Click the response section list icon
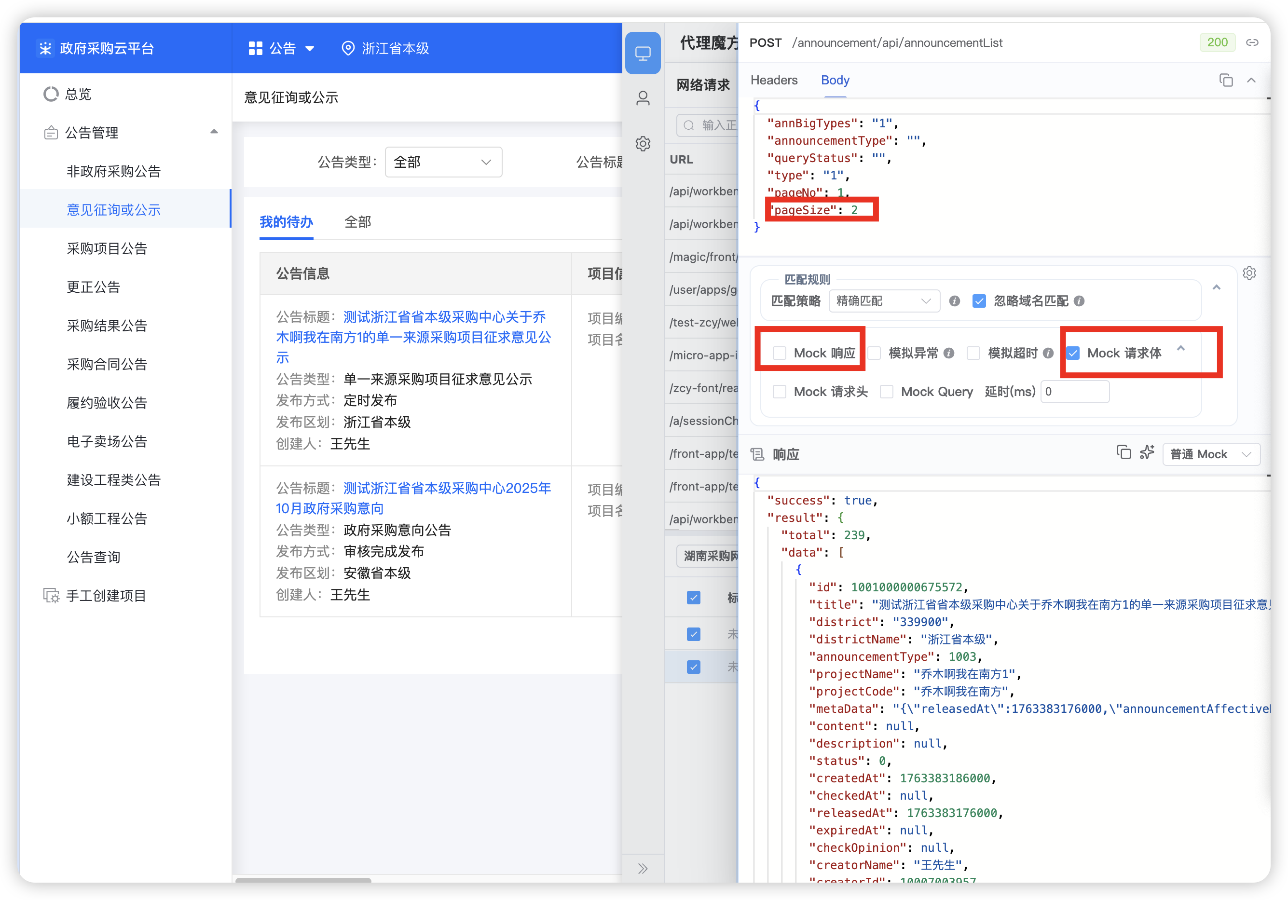This screenshot has width=1288, height=900. 757,454
